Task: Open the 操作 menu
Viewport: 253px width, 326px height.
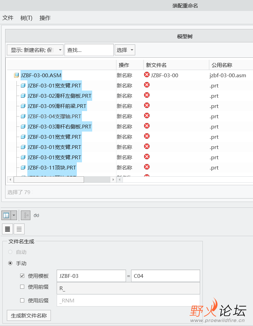Action: point(45,18)
